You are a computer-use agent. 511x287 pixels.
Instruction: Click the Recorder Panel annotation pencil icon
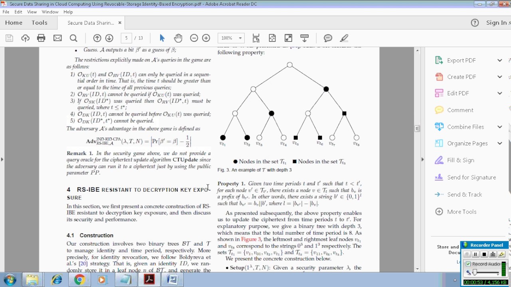(x=502, y=254)
